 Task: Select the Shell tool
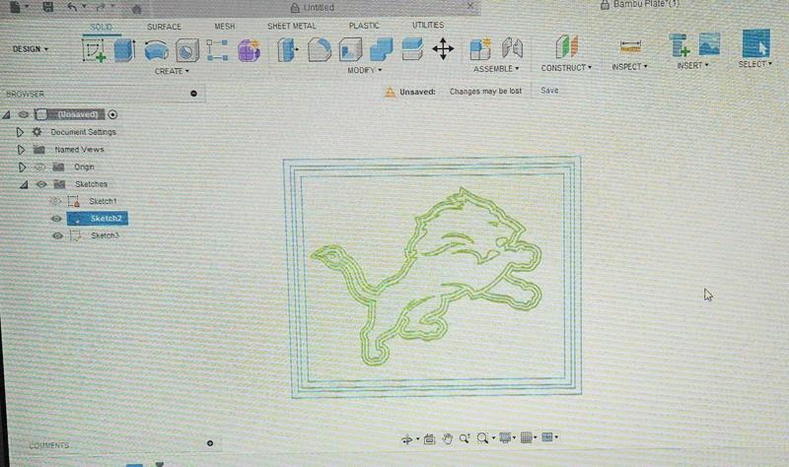[350, 50]
